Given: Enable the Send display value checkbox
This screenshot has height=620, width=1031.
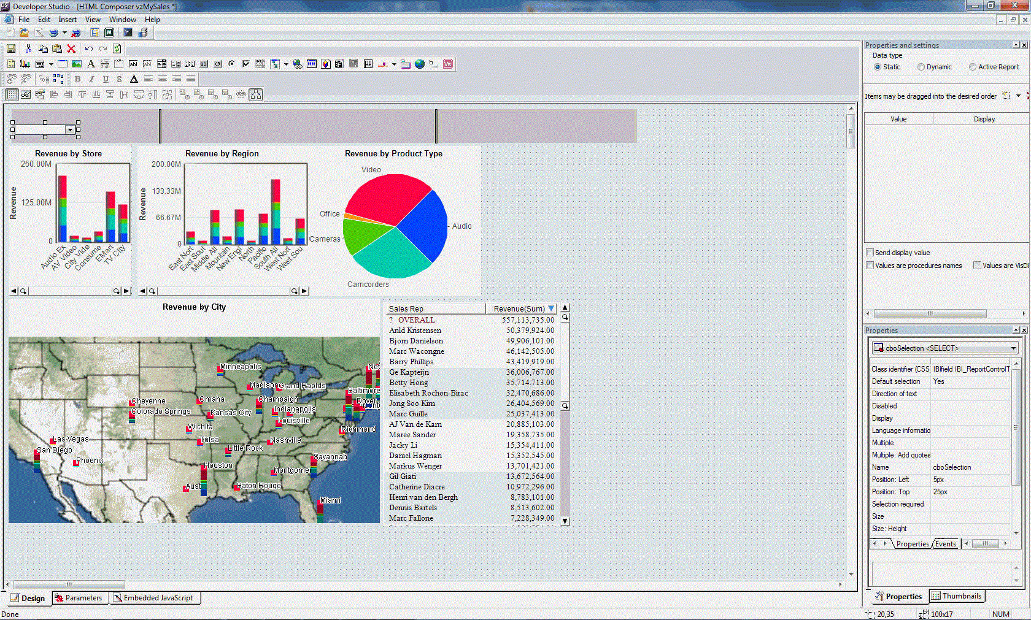Looking at the screenshot, I should pos(870,253).
